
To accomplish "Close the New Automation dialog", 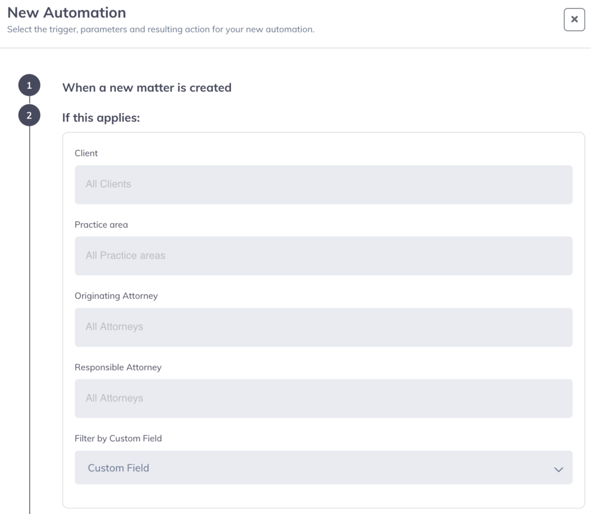I will 574,20.
